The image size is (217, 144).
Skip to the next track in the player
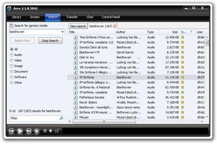pyautogui.click(x=29, y=131)
